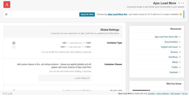Open the Ajax Load More Pro link
The width and height of the screenshot is (189, 96).
[117, 14]
